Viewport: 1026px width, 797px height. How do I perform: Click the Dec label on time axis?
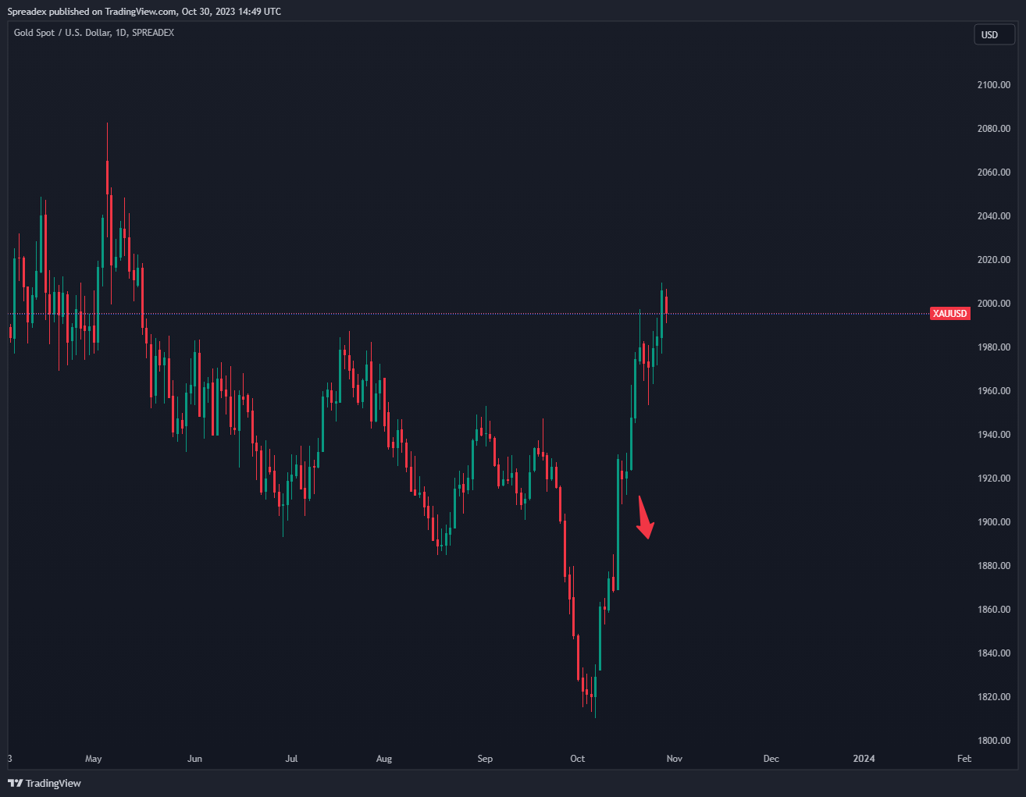[771, 758]
